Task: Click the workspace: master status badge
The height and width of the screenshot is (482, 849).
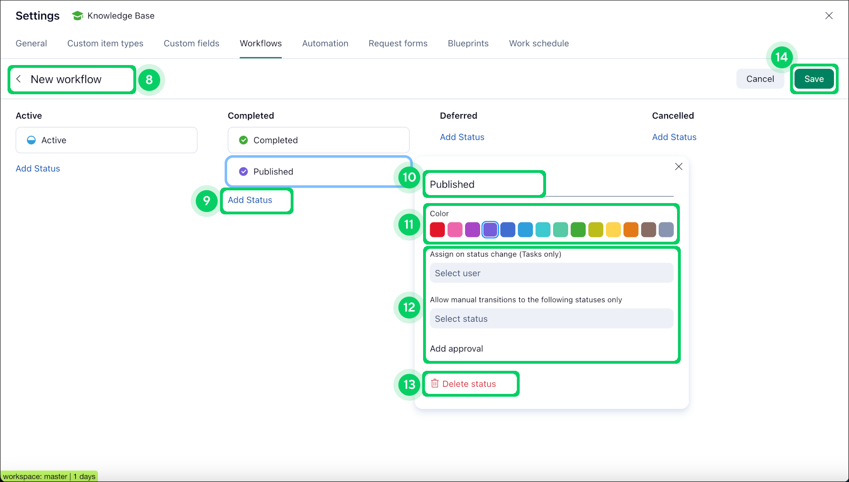Action: 49,476
